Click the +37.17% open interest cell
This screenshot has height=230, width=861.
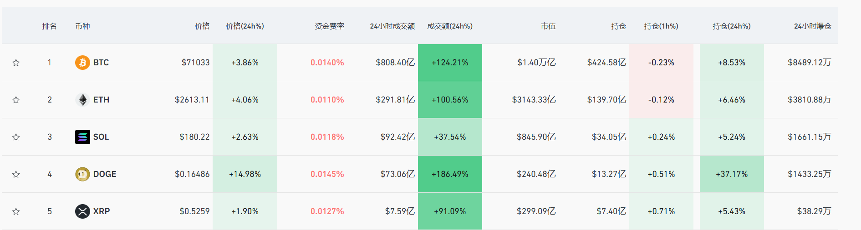pos(732,174)
